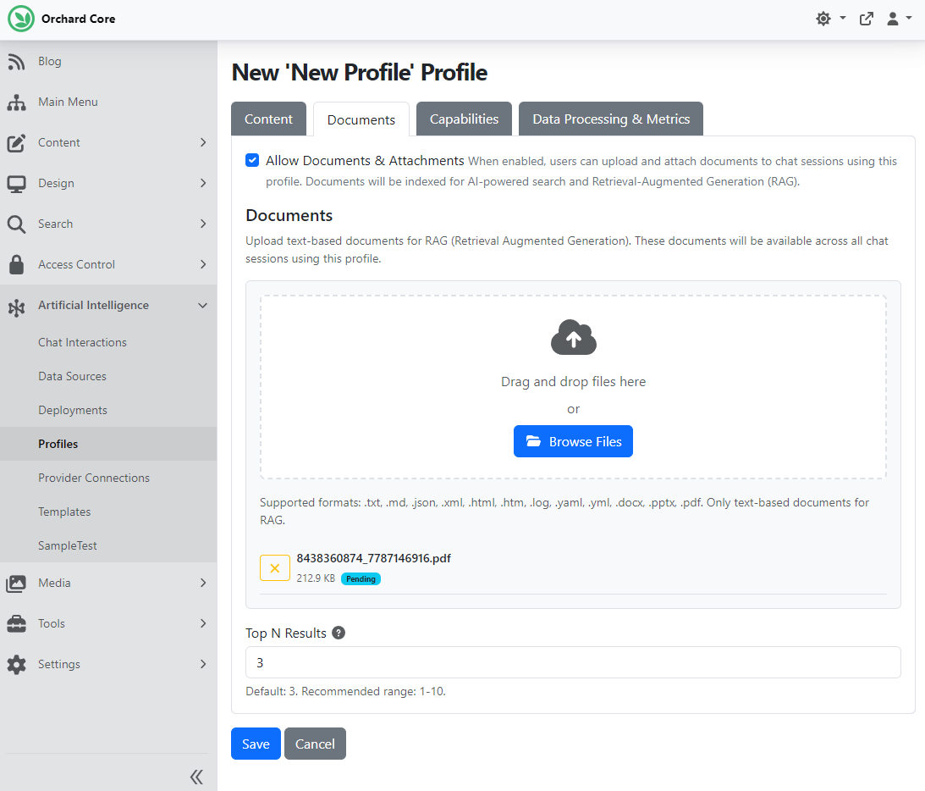The width and height of the screenshot is (925, 791).
Task: Expand the Access Control chevron
Action: [x=203, y=265]
